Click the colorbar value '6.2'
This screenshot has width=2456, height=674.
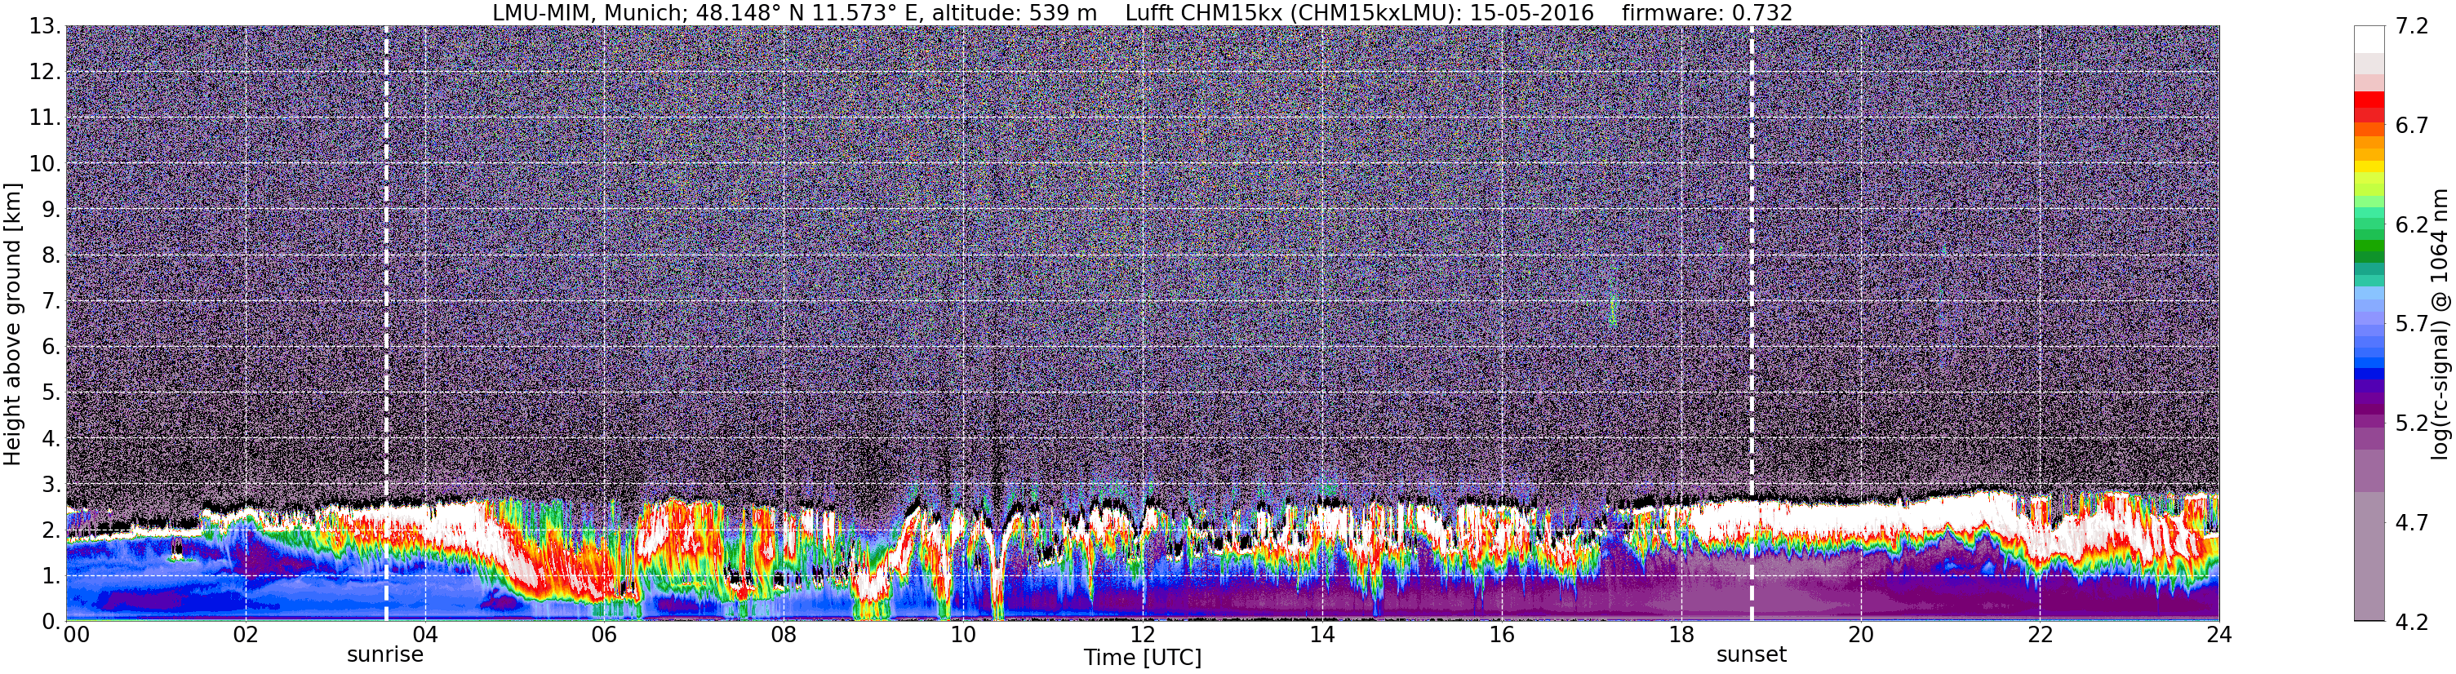pyautogui.click(x=2412, y=224)
